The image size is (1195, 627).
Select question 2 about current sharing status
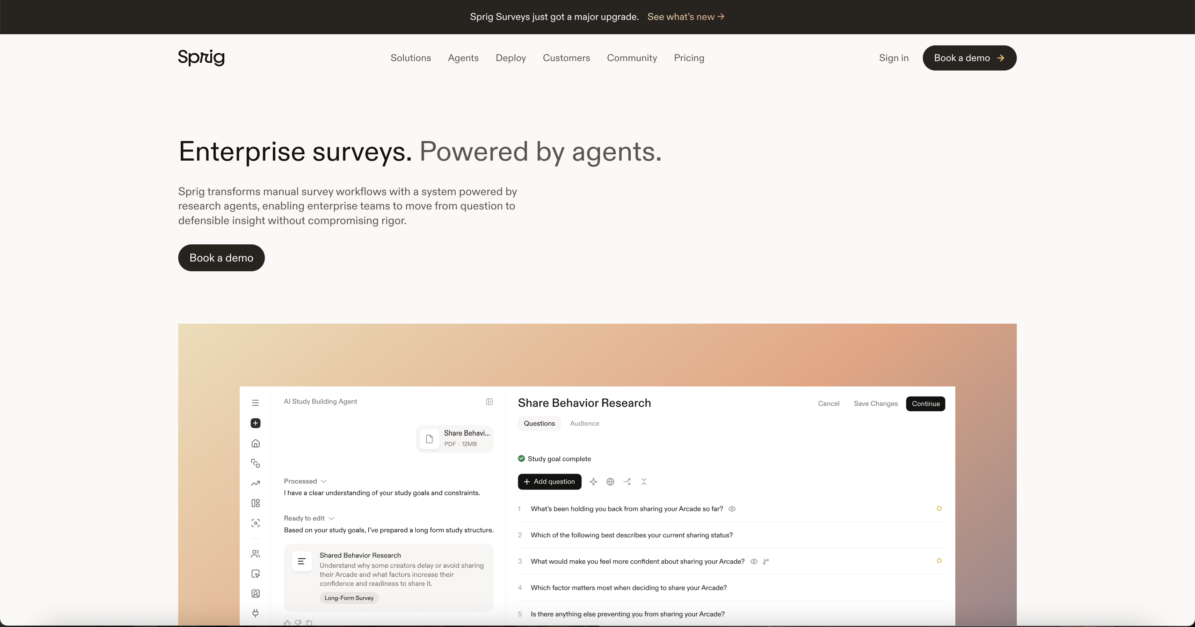pos(731,535)
